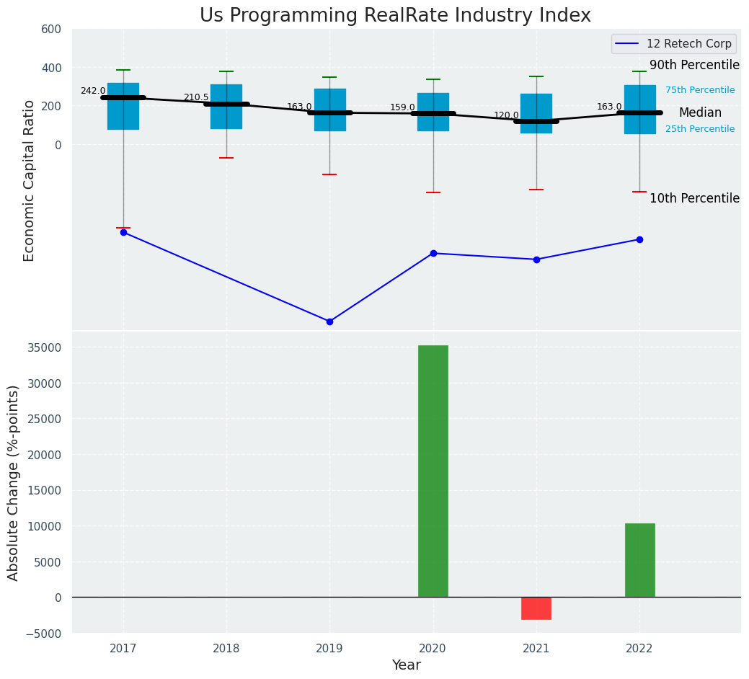Click the 2022 blue data point marker
Screen dimensions: 749x679
639,239
